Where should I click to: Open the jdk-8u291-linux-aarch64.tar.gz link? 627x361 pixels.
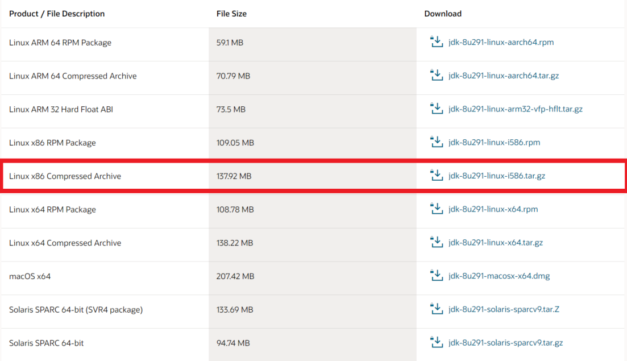(x=504, y=76)
